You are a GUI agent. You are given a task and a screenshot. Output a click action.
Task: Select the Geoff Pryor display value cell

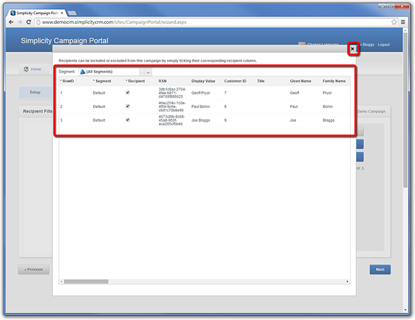coord(201,93)
